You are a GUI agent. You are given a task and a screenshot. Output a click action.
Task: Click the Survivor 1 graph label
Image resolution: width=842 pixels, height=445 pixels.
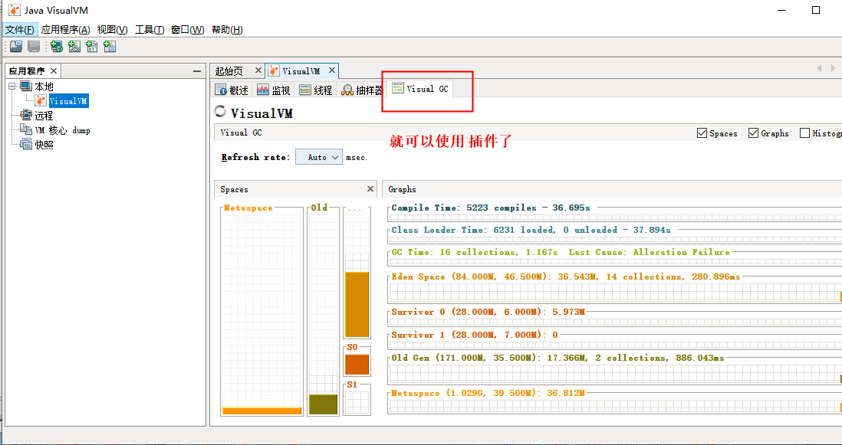(x=474, y=335)
